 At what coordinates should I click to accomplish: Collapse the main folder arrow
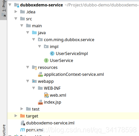tap(22, 25)
